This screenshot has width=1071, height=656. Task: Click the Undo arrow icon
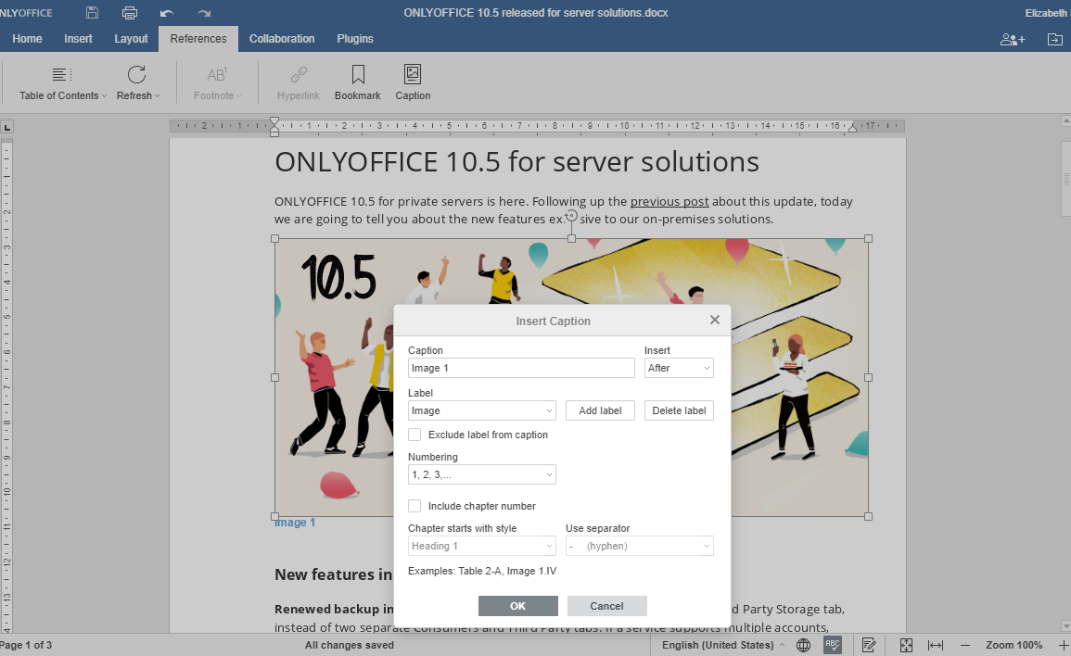pos(167,13)
